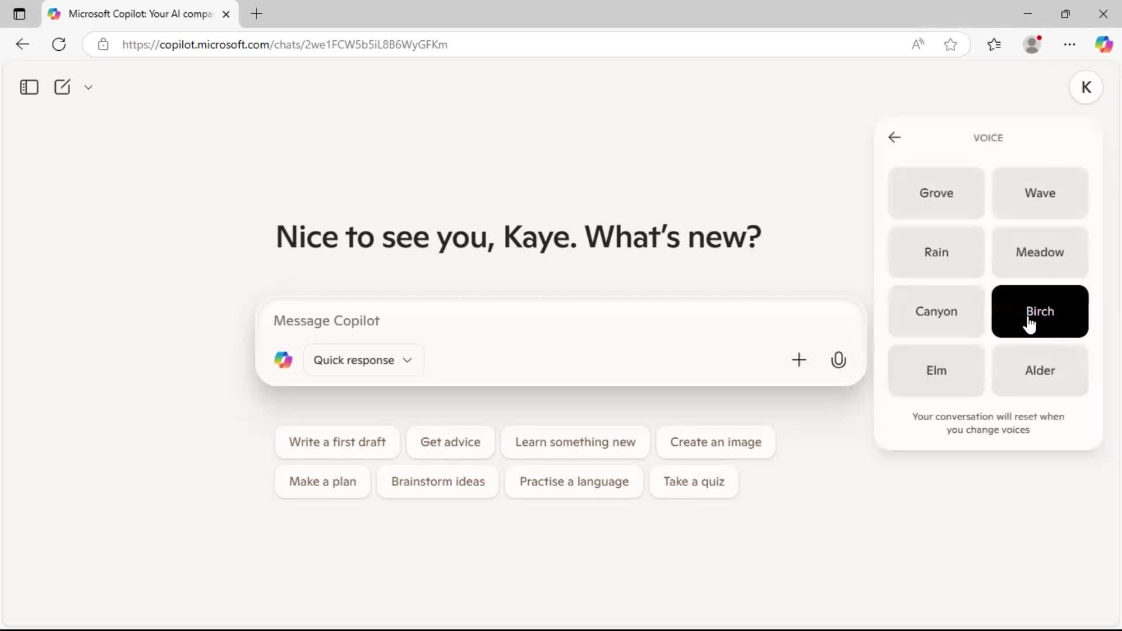
Task: Choose Get advice suggestion
Action: (x=450, y=442)
